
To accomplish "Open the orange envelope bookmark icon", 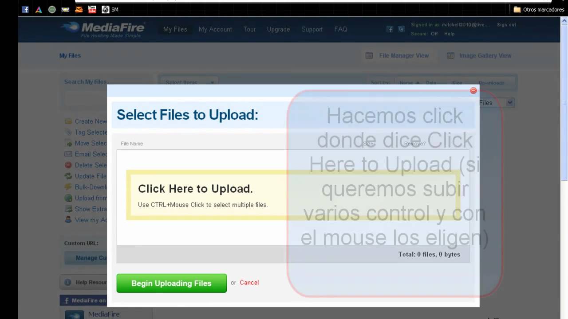I will coord(79,9).
